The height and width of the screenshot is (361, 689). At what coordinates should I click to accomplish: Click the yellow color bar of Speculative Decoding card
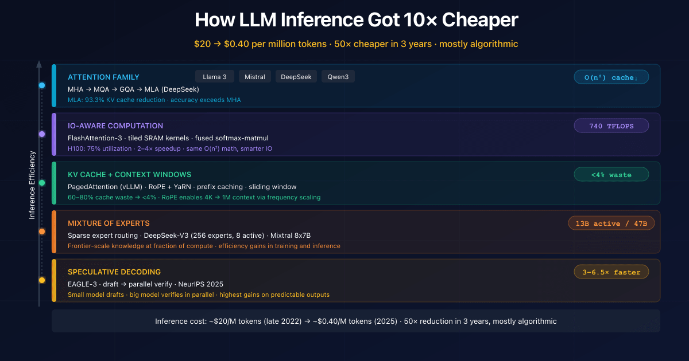click(x=53, y=280)
